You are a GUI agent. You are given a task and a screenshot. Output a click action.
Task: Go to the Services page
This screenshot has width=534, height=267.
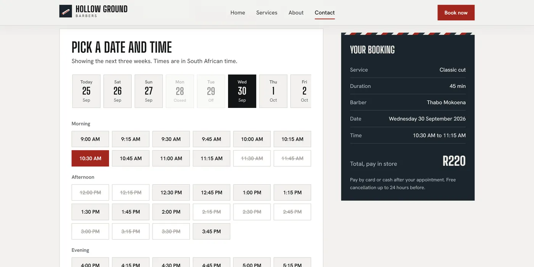[x=267, y=13]
